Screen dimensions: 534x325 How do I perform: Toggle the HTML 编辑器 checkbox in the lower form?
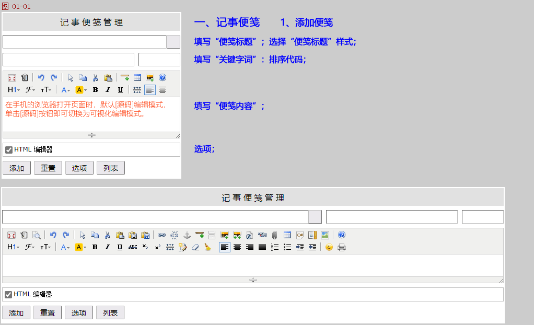8,295
